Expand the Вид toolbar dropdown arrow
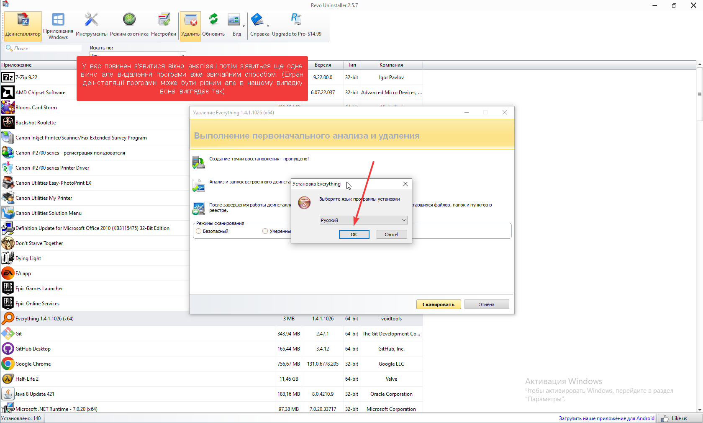 [244, 26]
